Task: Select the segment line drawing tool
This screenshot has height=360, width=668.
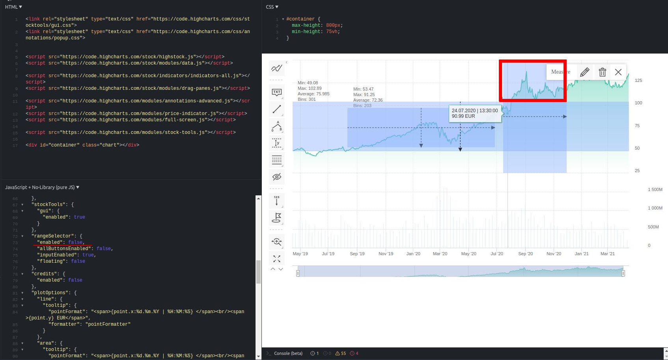Action: click(x=276, y=109)
